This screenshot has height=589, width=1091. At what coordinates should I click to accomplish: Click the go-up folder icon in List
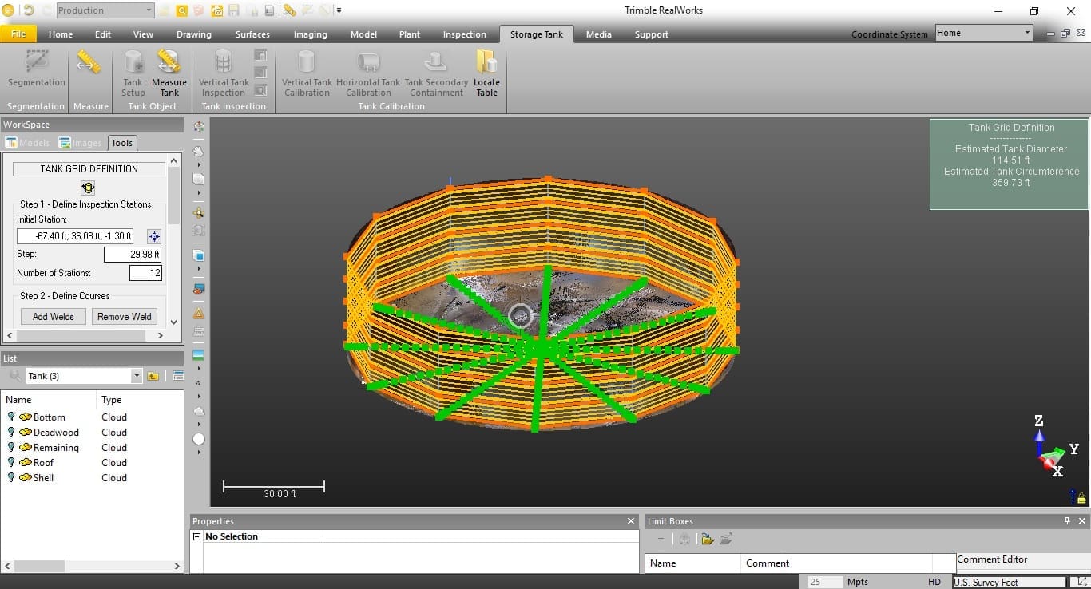pyautogui.click(x=153, y=376)
